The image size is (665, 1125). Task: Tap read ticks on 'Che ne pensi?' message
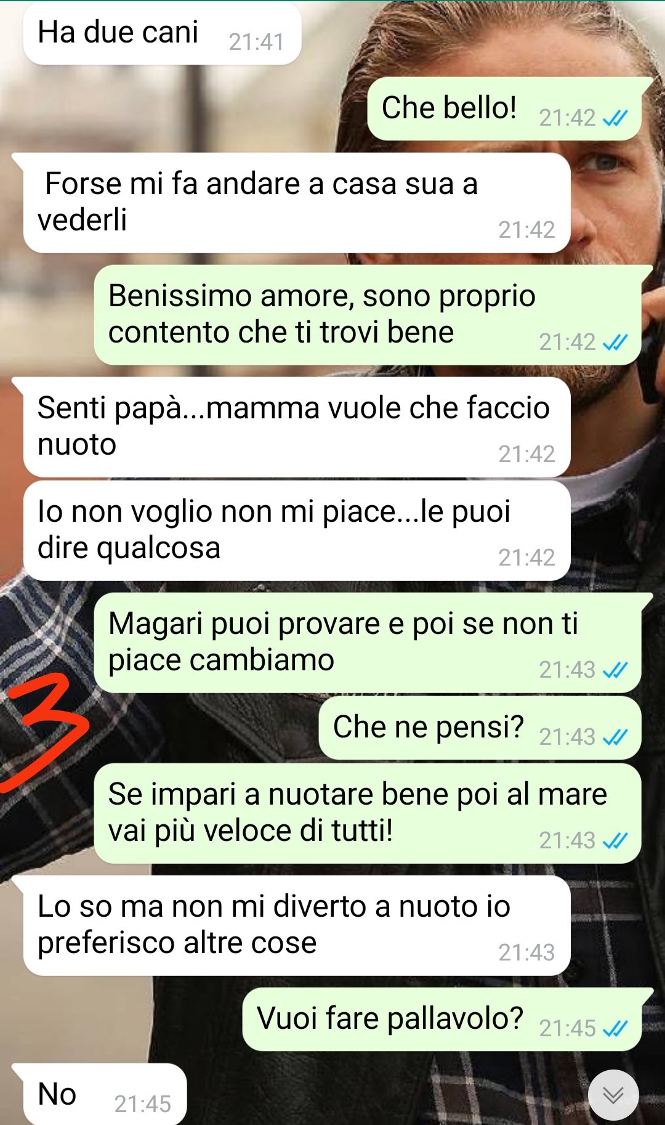click(x=615, y=737)
